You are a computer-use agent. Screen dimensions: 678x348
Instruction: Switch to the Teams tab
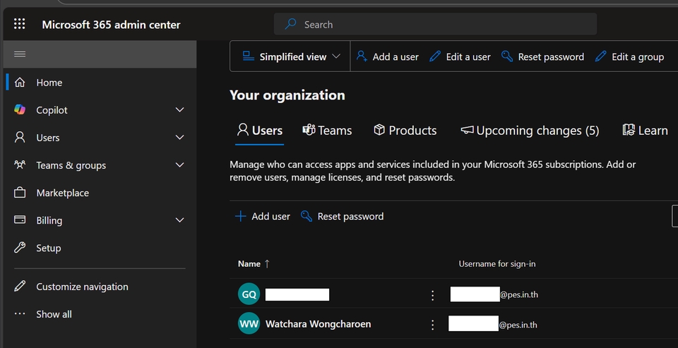tap(327, 131)
